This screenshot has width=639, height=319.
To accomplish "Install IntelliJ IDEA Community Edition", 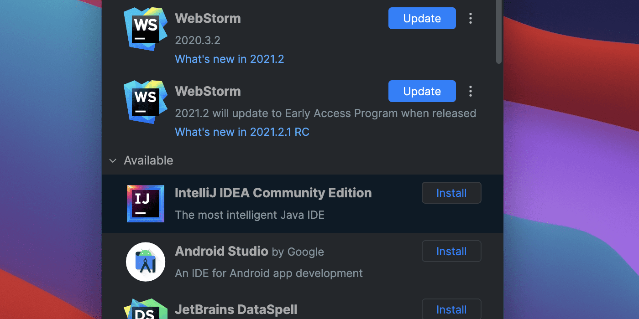I will coord(451,193).
